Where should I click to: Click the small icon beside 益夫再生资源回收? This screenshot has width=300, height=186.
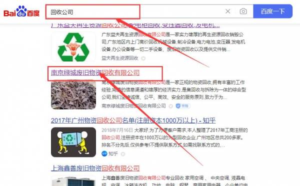click(143, 58)
